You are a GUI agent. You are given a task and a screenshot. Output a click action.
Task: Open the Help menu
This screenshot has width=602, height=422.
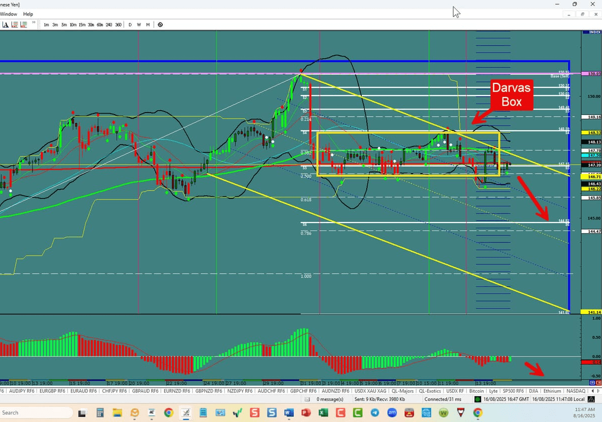click(x=28, y=14)
